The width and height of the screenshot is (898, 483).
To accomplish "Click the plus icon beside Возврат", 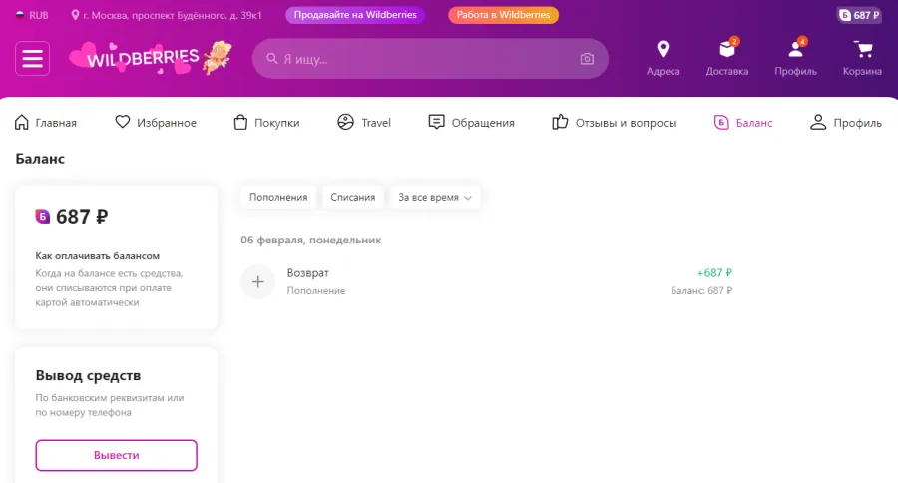I will (257, 281).
